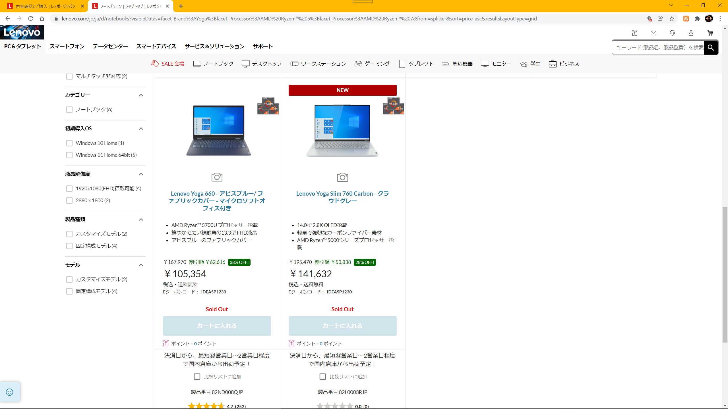Collapse the 初期導入OS filter section
The width and height of the screenshot is (728, 409).
[141, 129]
